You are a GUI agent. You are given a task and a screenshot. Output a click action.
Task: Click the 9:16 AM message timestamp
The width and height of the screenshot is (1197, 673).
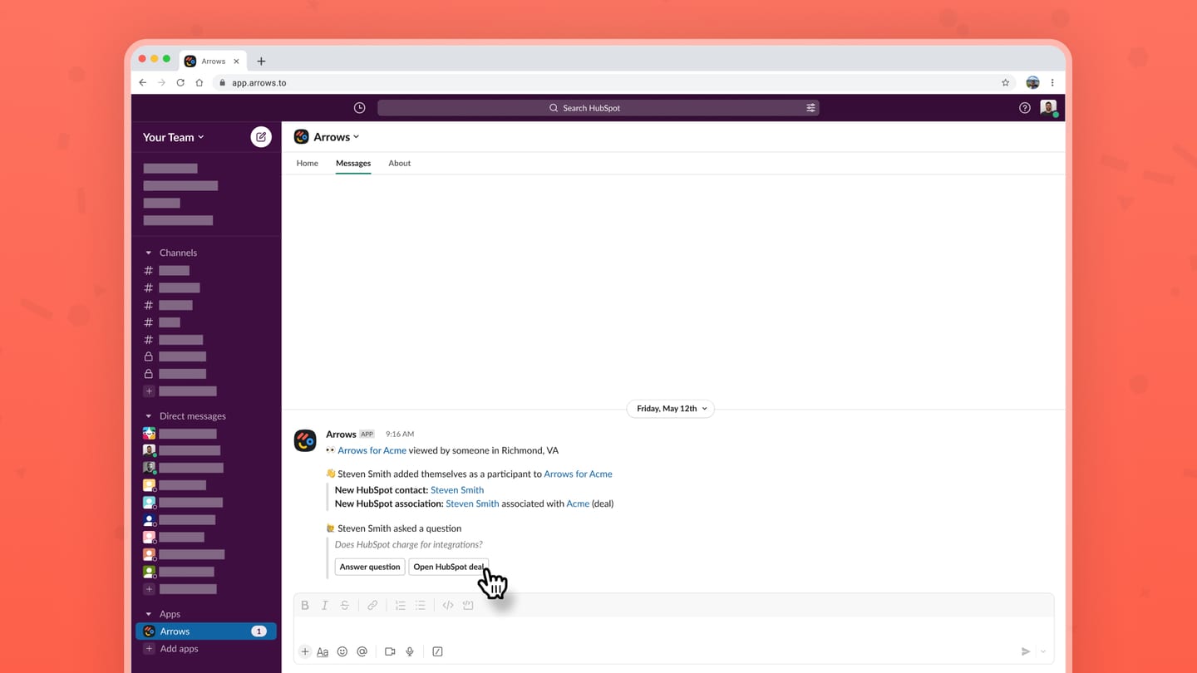tap(400, 434)
